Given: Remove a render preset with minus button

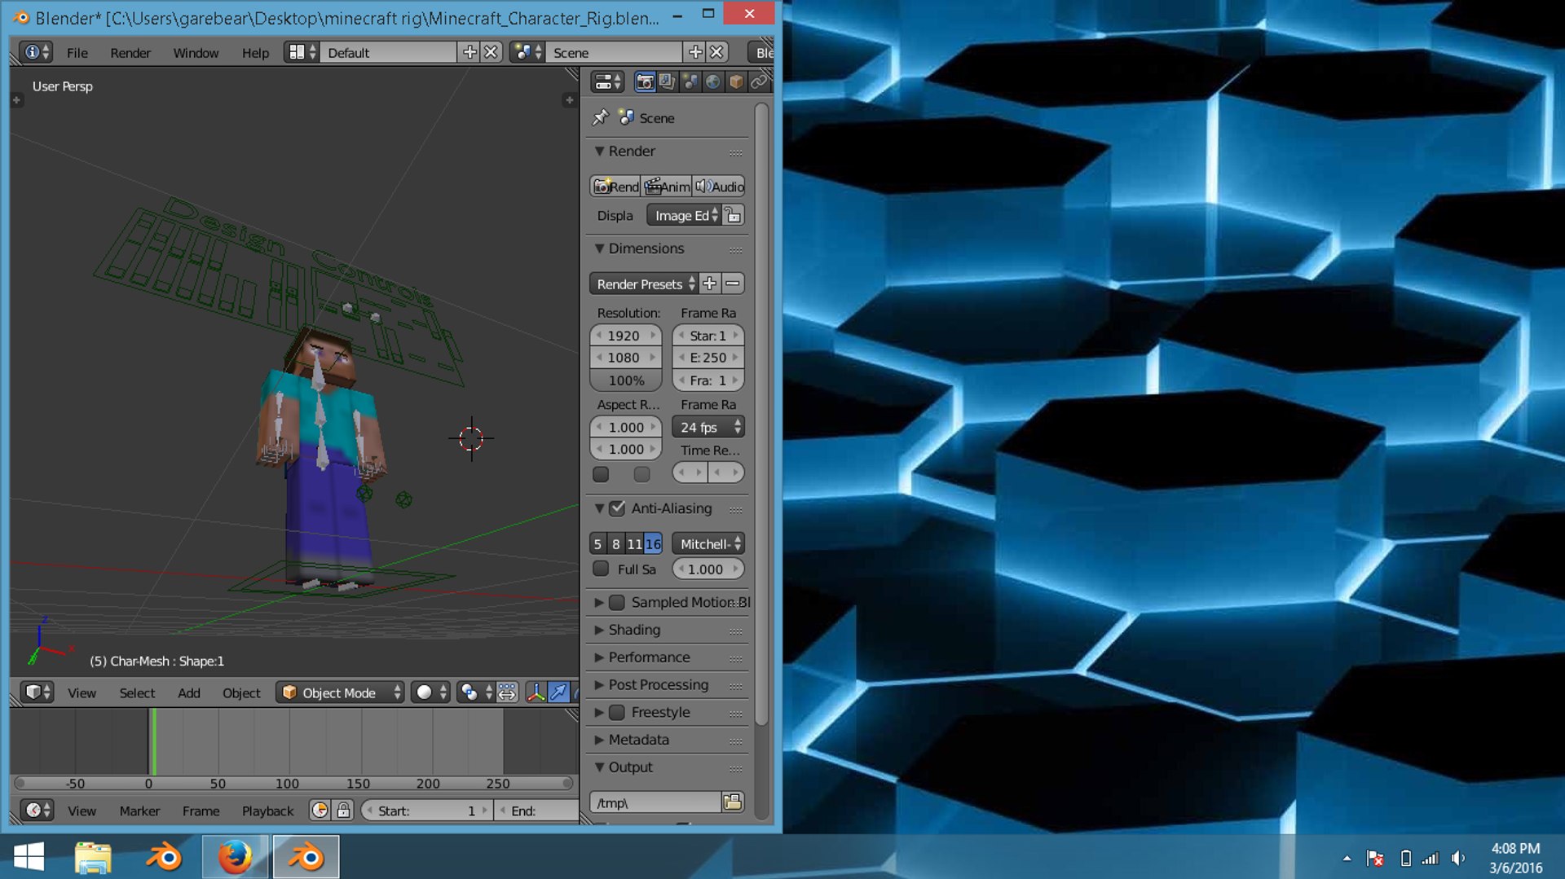Looking at the screenshot, I should (733, 283).
